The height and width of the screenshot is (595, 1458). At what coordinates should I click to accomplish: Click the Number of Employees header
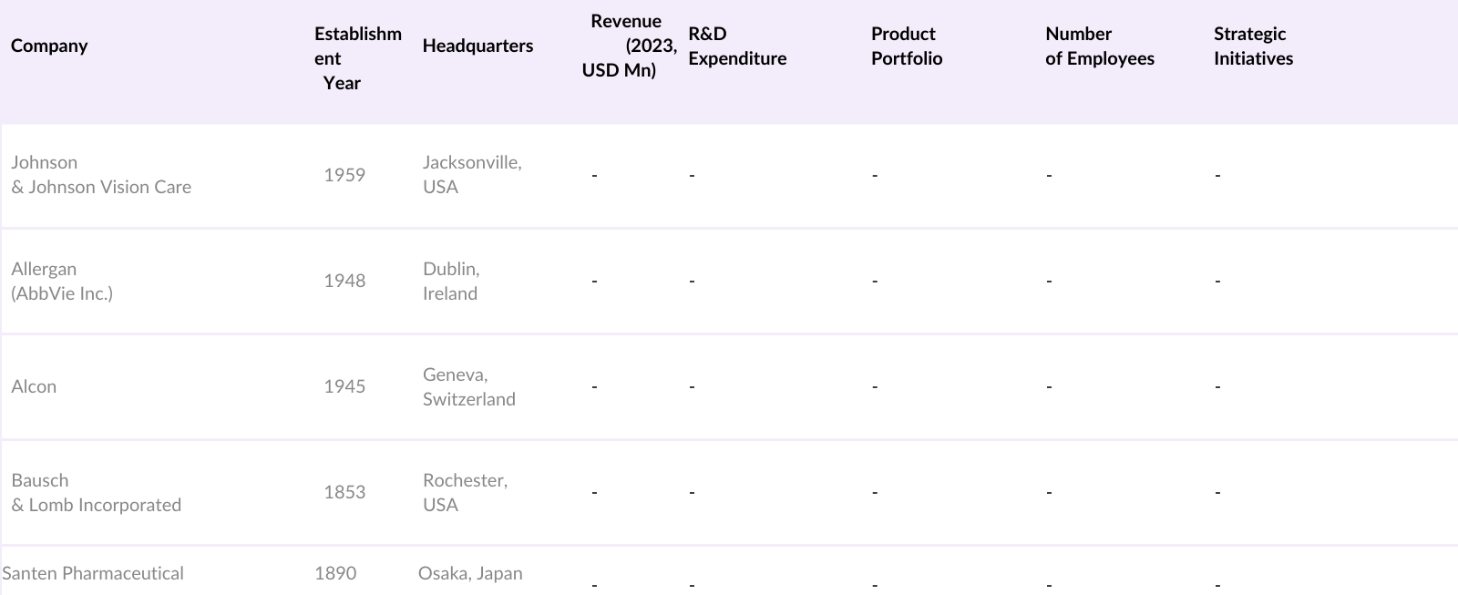point(1099,46)
